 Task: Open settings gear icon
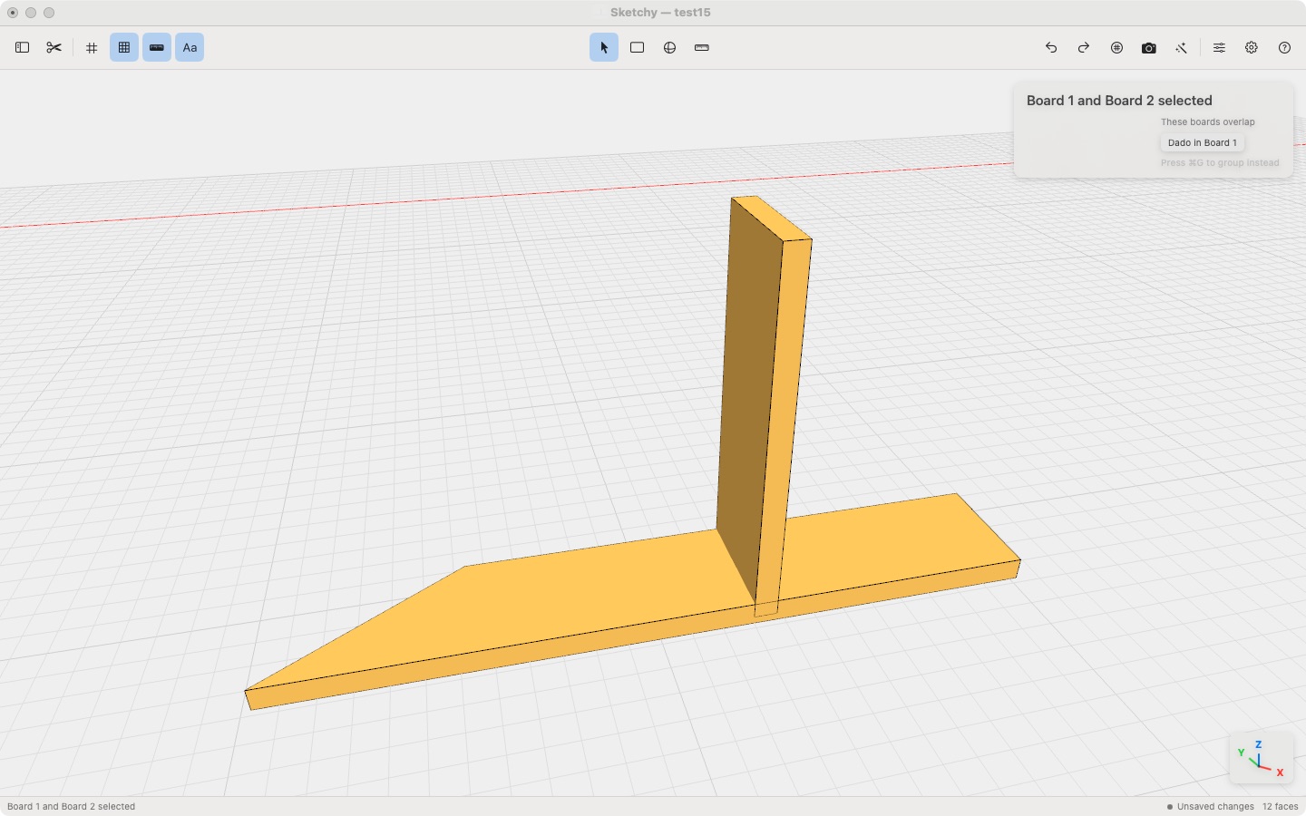(1252, 48)
